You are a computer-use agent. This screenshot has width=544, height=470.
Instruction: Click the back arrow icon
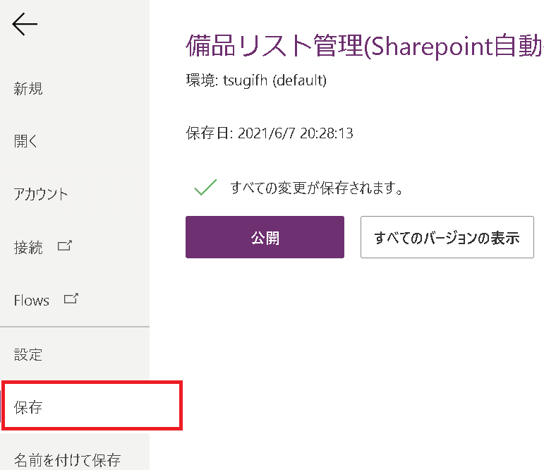point(25,25)
